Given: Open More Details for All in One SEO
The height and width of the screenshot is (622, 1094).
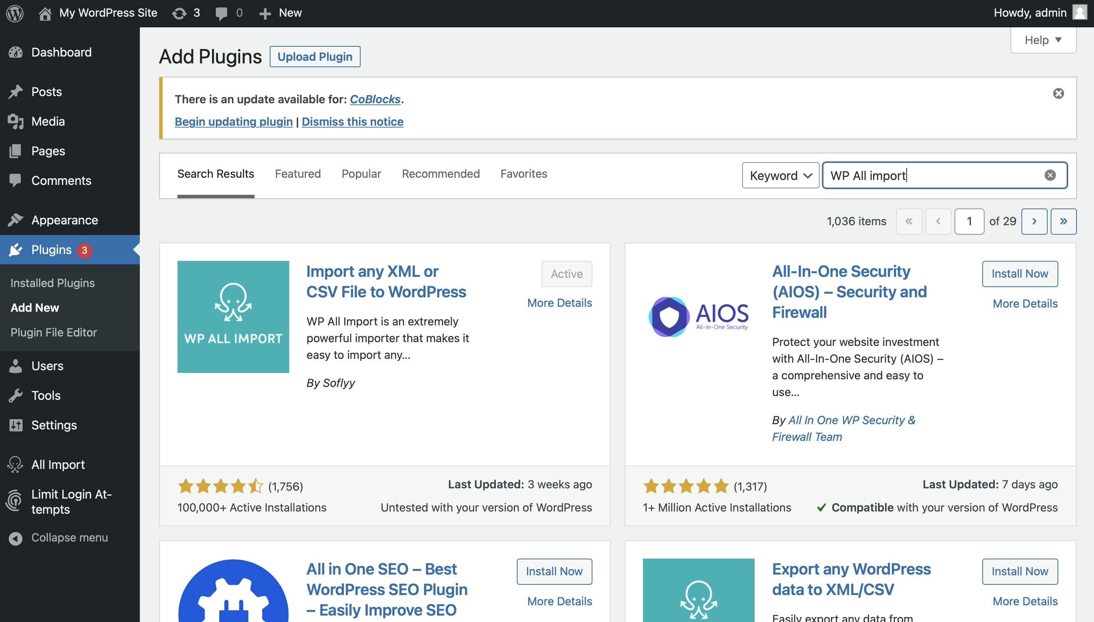Looking at the screenshot, I should click(x=560, y=601).
